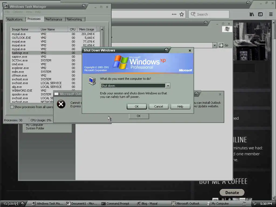Switch to Document1 Microsoft Word taskbar button
The height and width of the screenshot is (207, 276).
(82, 204)
